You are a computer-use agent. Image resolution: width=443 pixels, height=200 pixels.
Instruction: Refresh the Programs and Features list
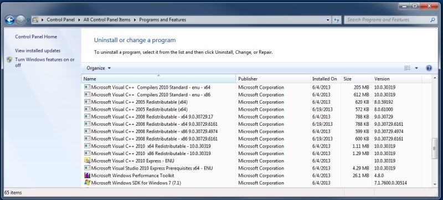point(337,20)
